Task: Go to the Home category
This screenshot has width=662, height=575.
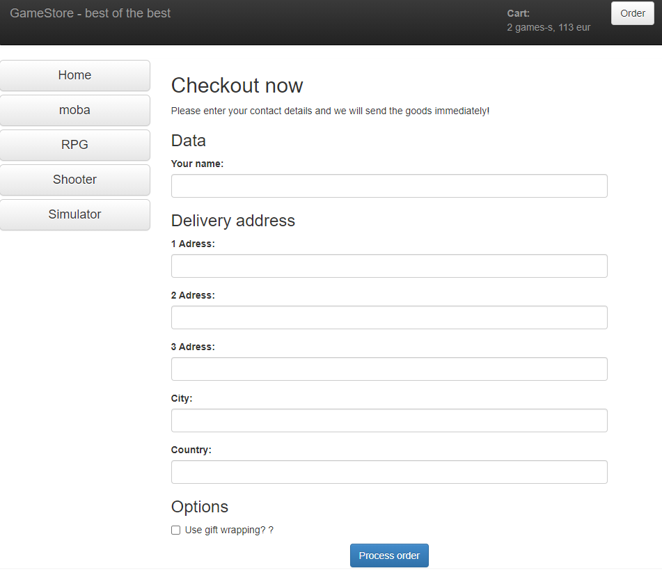Action: [74, 75]
